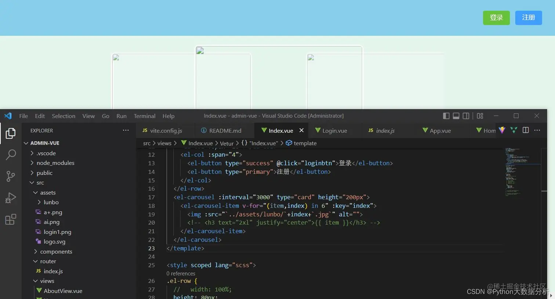Click the views breadcrumb segment
The width and height of the screenshot is (555, 299).
pyautogui.click(x=164, y=143)
